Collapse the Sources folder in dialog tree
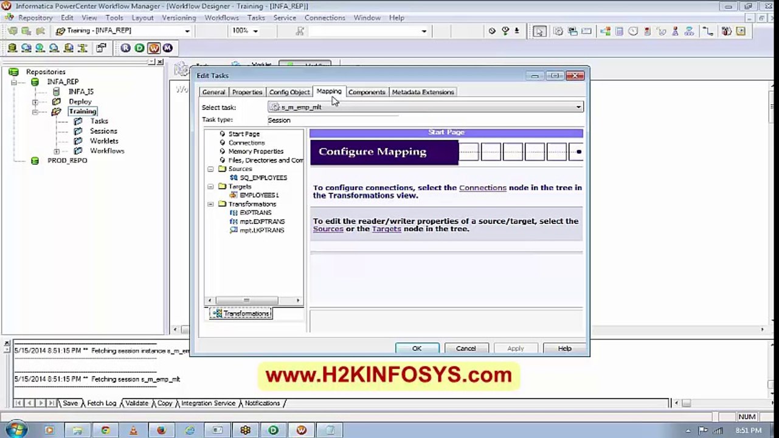The height and width of the screenshot is (438, 779). [210, 169]
